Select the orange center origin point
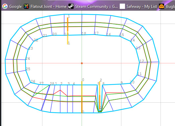Viewport: 175px width, 126px height. (82, 63)
